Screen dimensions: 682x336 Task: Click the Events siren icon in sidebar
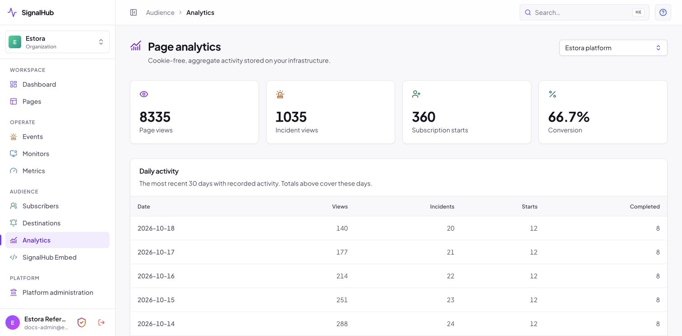tap(14, 136)
